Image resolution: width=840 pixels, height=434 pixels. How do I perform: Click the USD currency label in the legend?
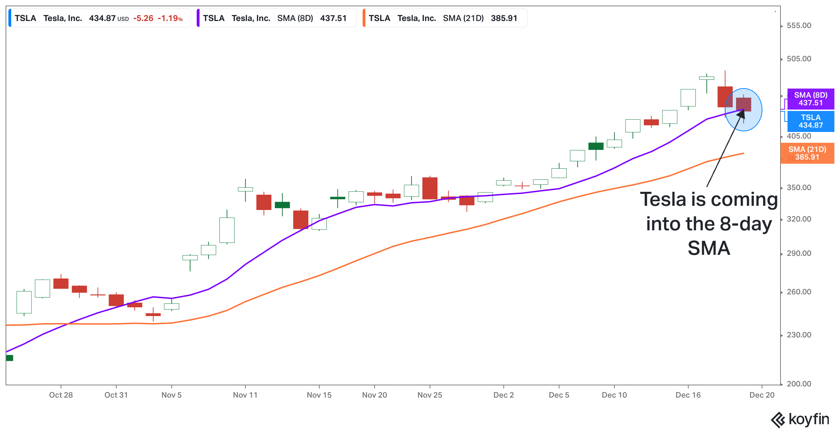123,19
